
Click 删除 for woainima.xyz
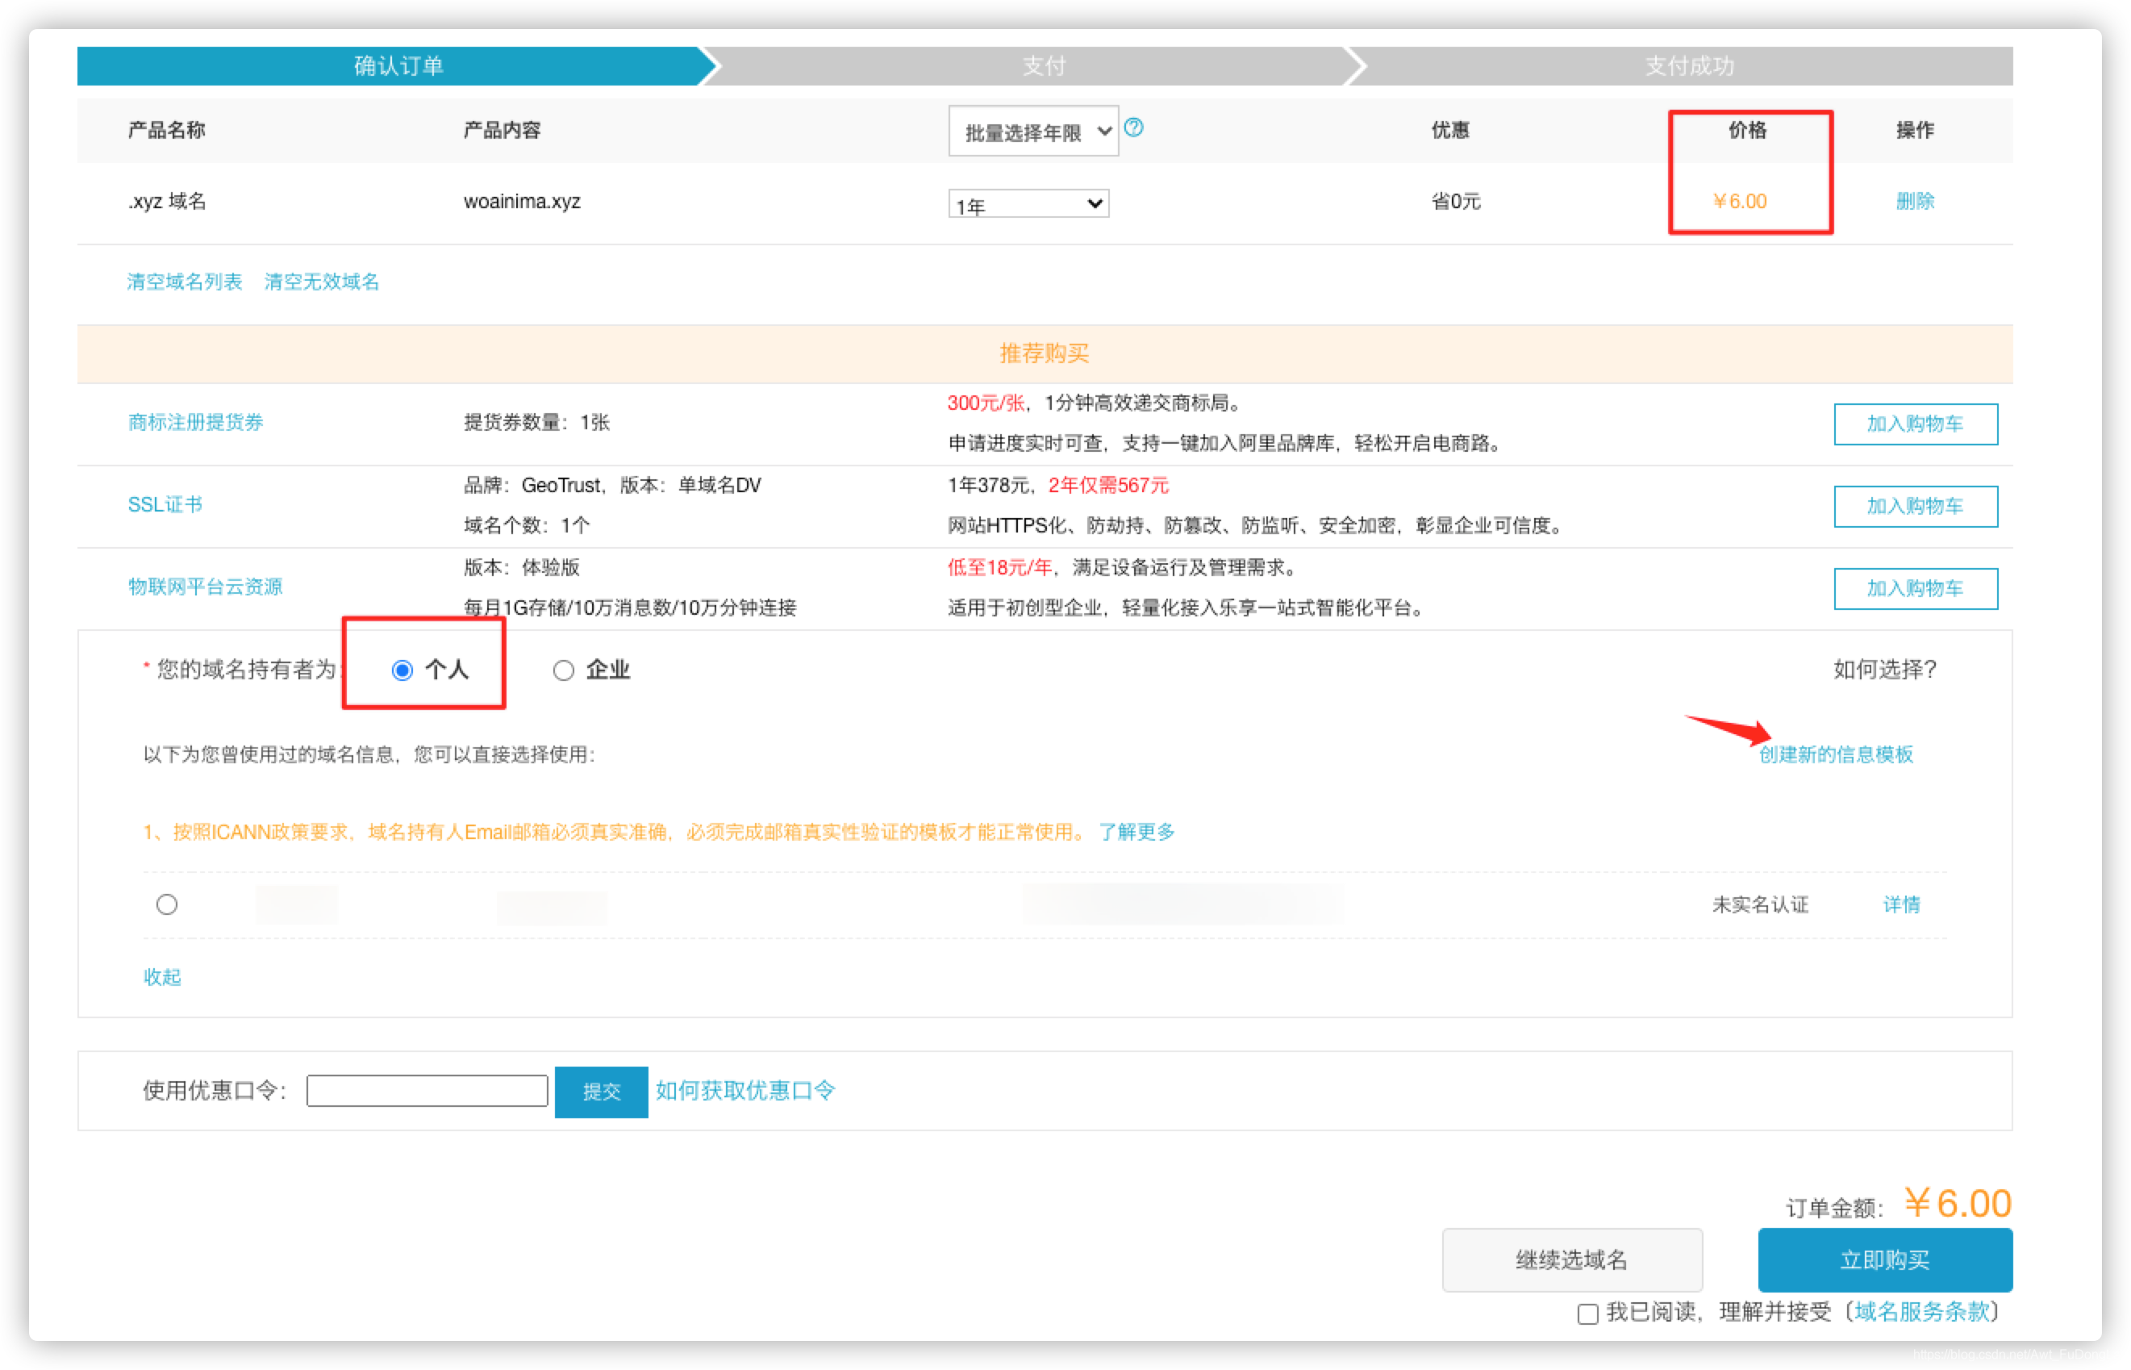[1914, 201]
